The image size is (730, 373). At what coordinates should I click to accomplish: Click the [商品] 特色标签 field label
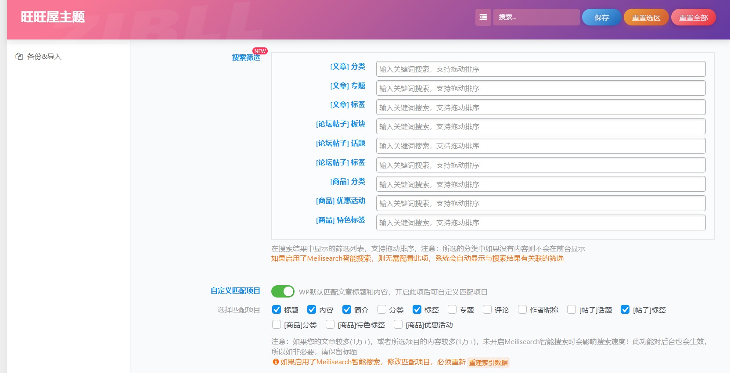341,220
